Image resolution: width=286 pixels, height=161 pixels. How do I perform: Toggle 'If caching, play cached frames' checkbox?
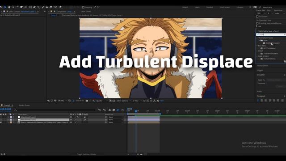pos(257,23)
